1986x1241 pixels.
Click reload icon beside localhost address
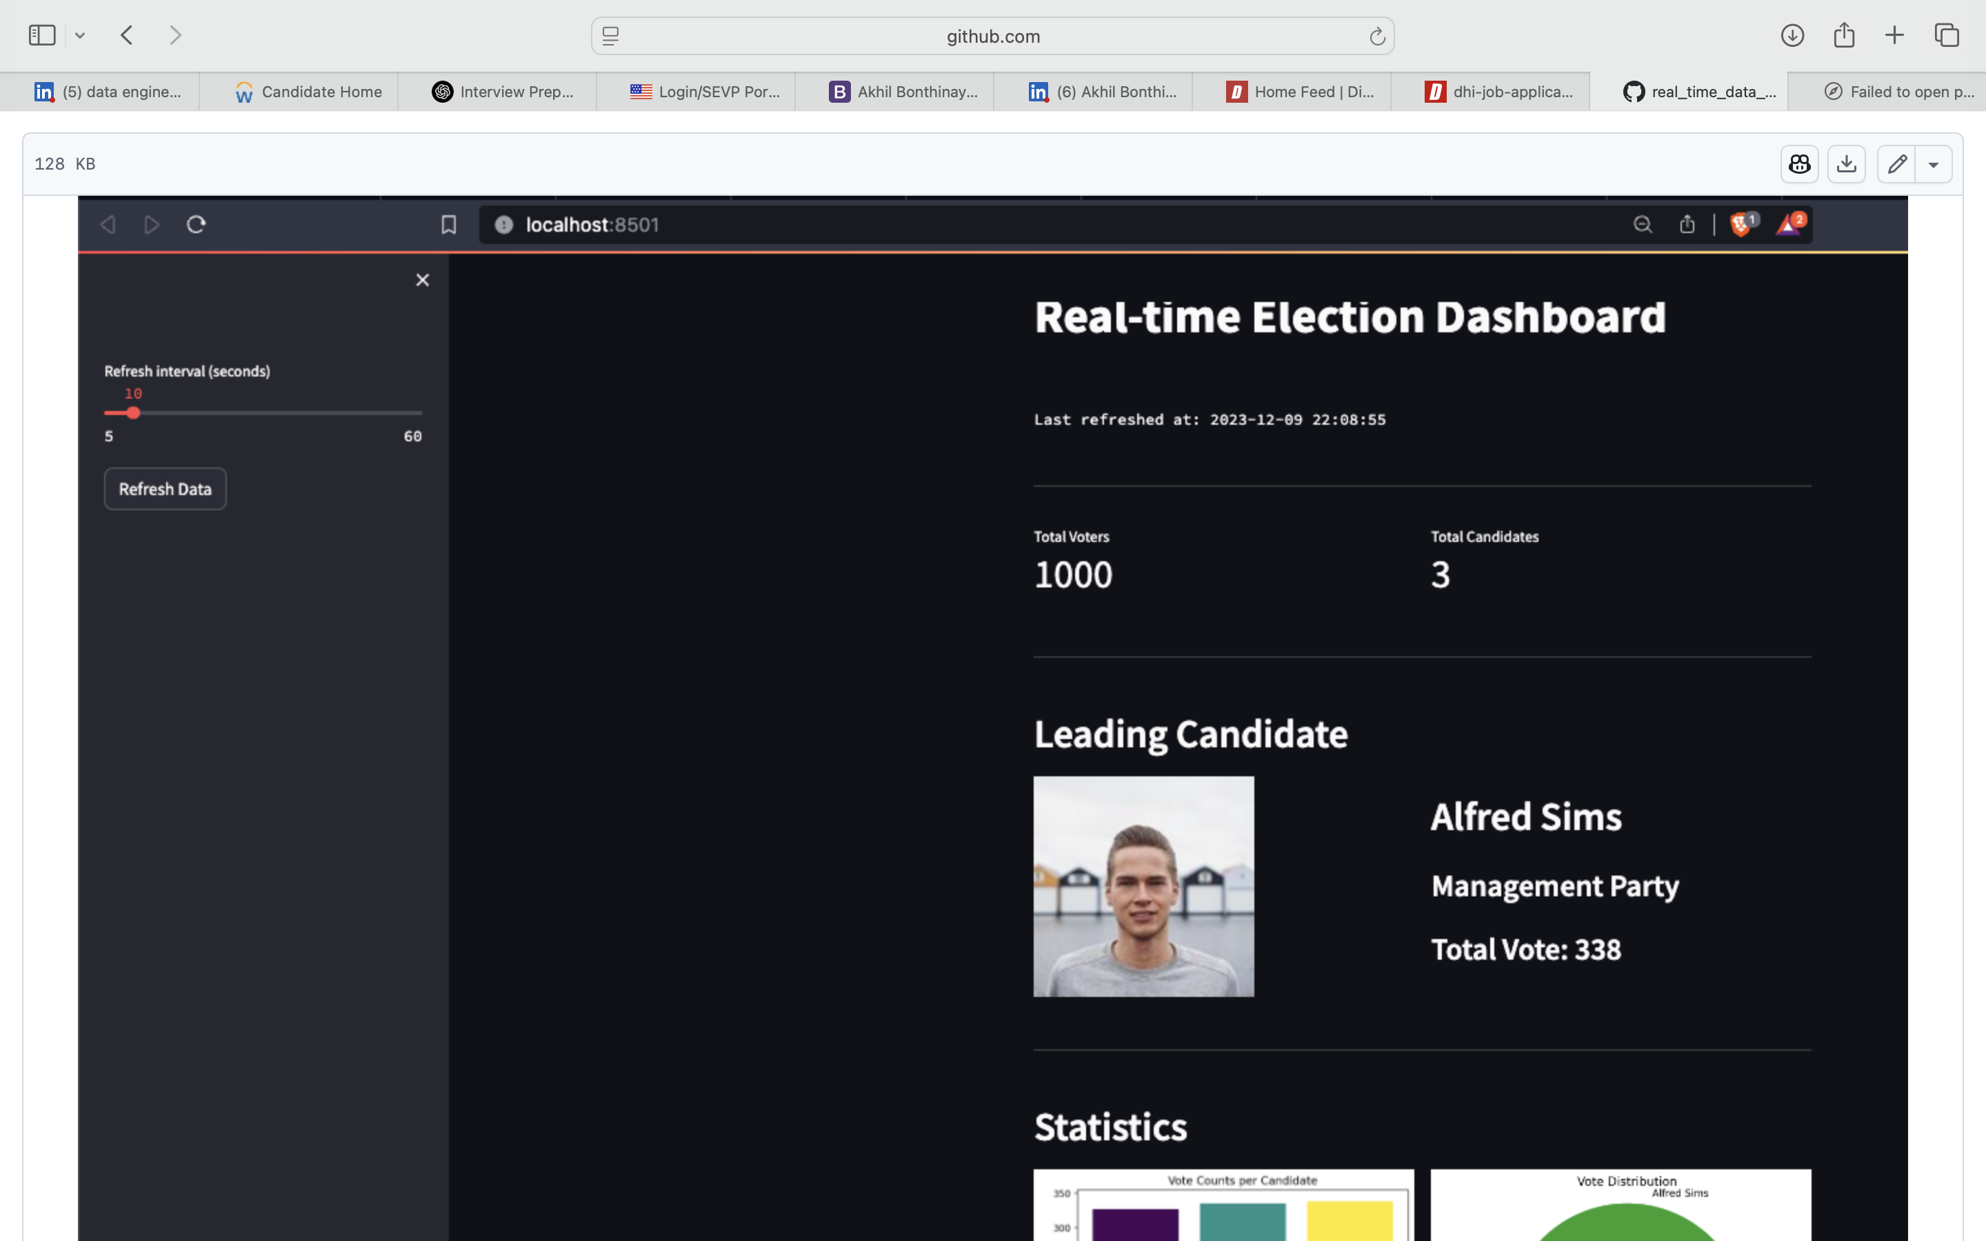coord(196,225)
